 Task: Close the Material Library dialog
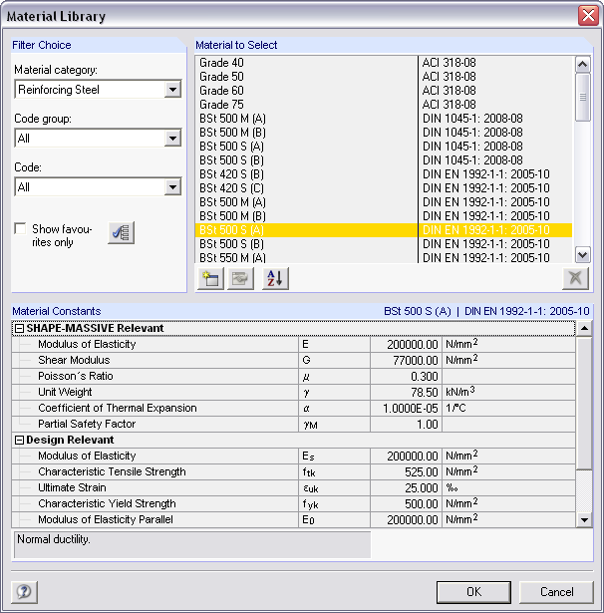(x=588, y=16)
